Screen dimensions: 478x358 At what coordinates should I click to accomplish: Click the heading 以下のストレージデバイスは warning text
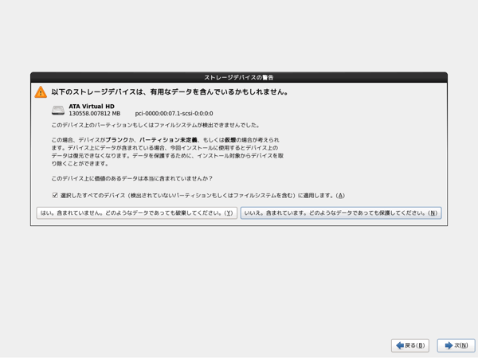[x=170, y=92]
